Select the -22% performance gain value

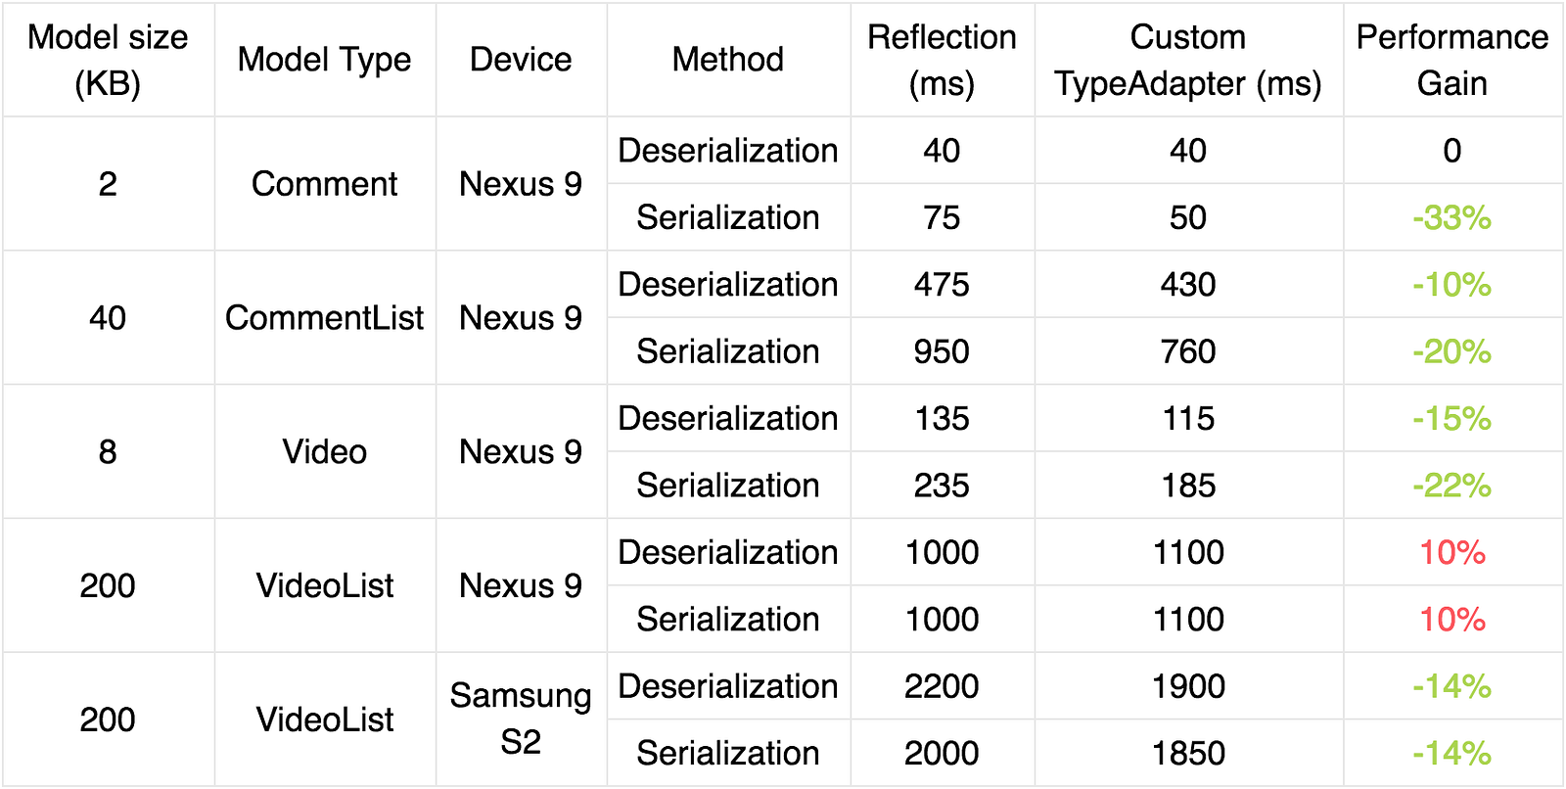pos(1452,486)
